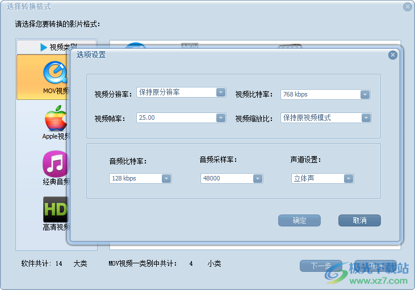Click the 确定 button

tap(299, 220)
